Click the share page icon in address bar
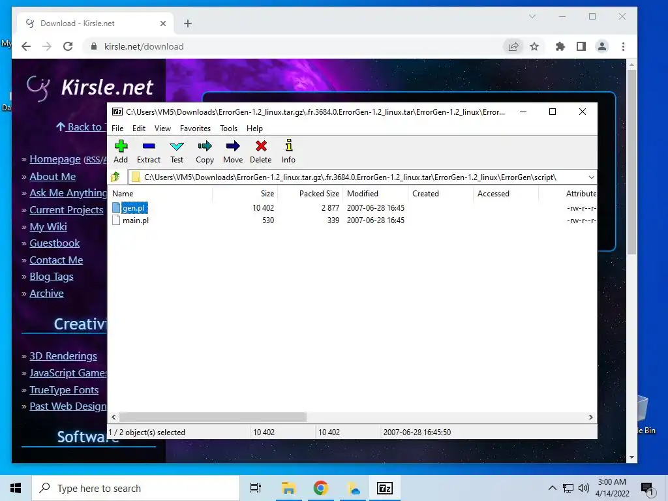This screenshot has width=668, height=501. click(513, 46)
